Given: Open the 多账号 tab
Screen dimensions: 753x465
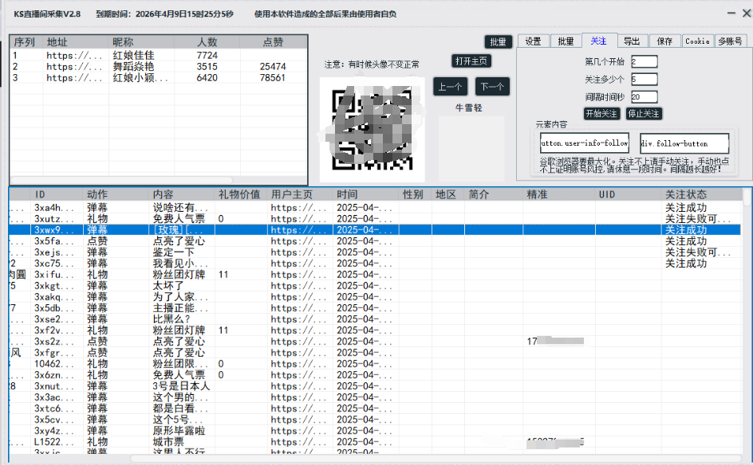Looking at the screenshot, I should coord(730,41).
